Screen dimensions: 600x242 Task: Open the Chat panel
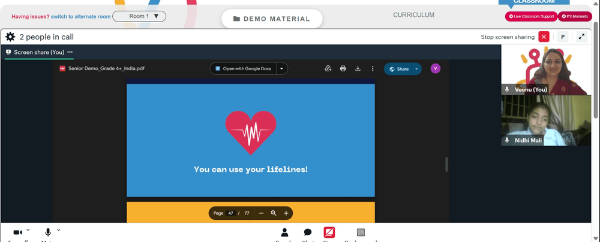pyautogui.click(x=308, y=232)
